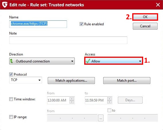Click the Name input field

pos(38,24)
